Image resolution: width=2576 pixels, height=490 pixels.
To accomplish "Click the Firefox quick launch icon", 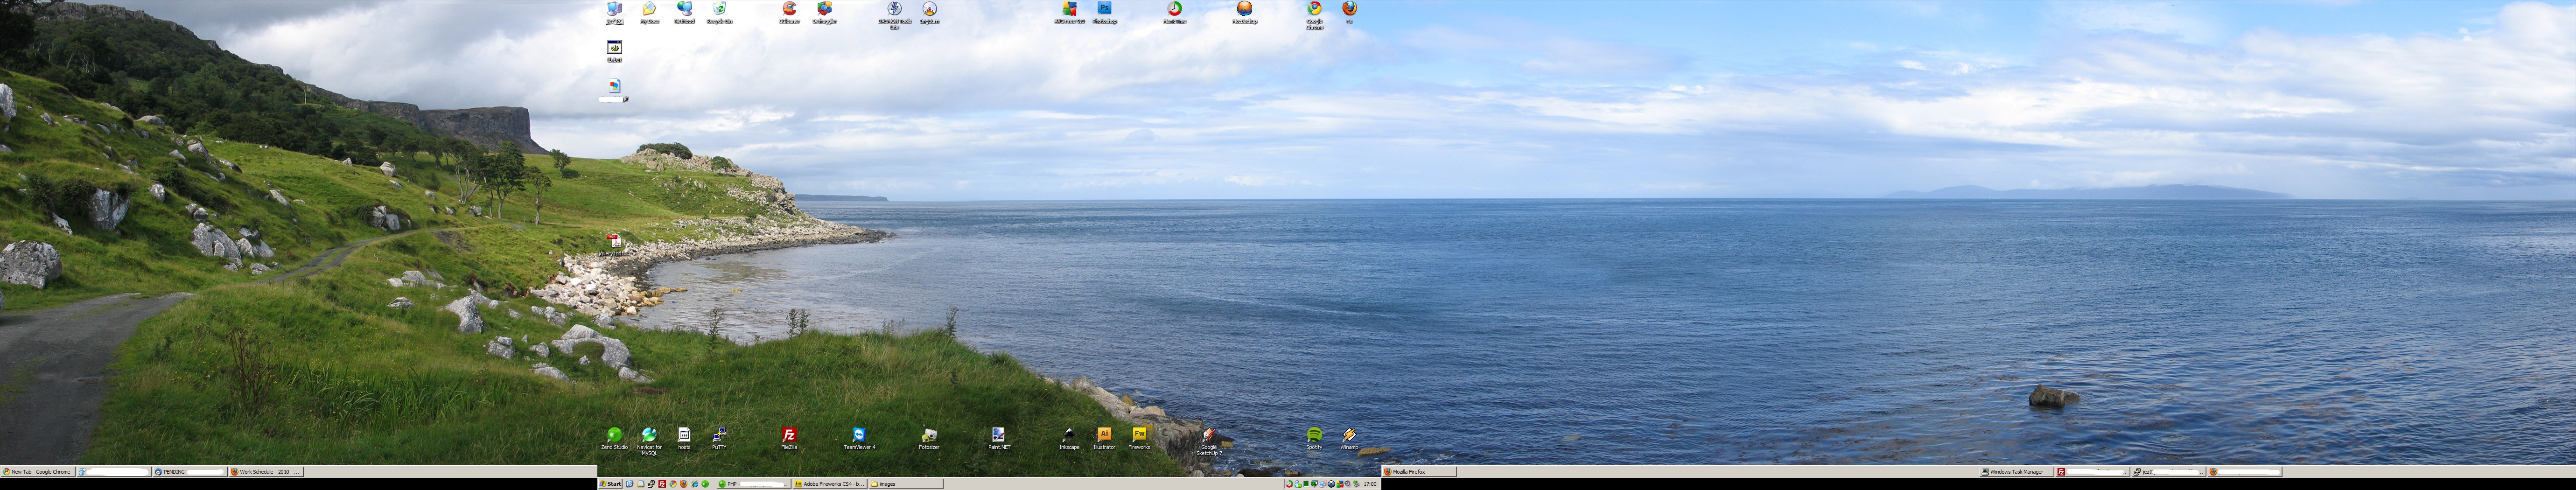I will [684, 484].
